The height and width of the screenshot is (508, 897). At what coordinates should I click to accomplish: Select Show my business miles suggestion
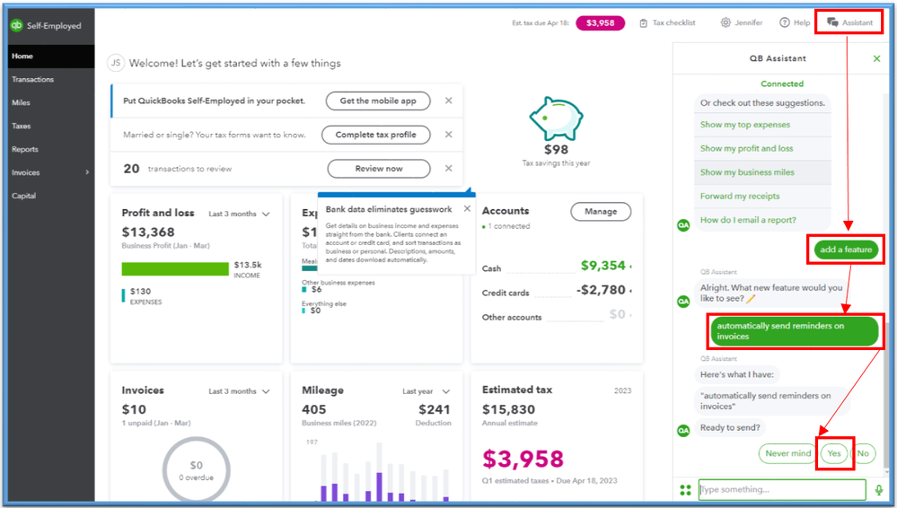pos(762,172)
